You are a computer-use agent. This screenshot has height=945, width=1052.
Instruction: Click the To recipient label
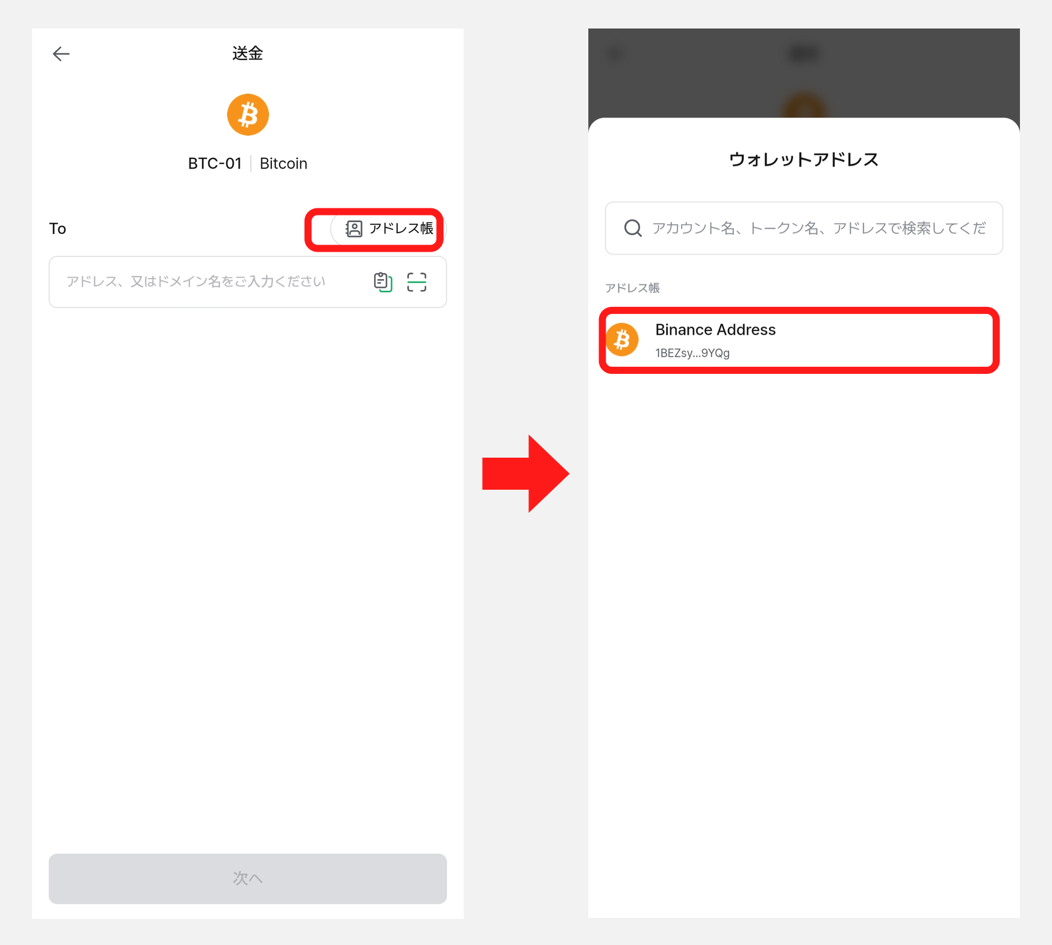(58, 229)
